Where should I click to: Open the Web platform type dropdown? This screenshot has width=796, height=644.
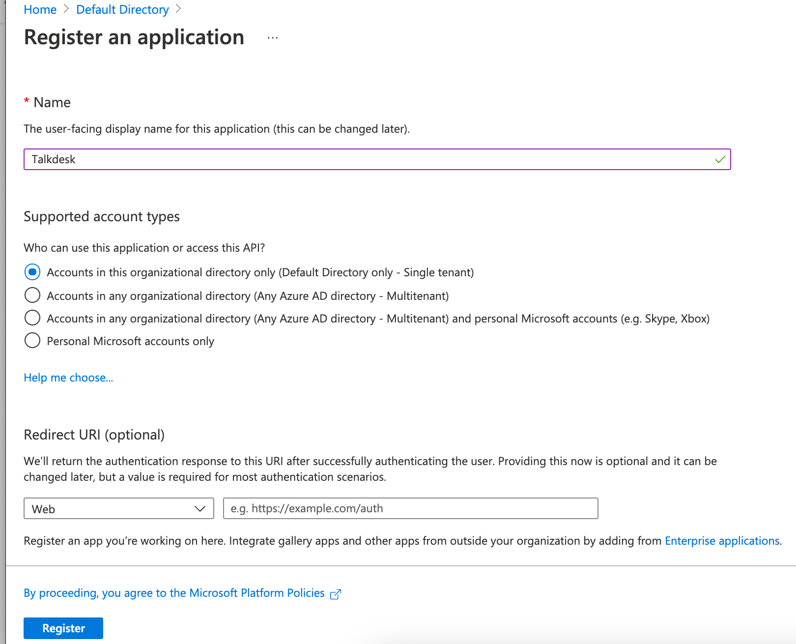[119, 508]
